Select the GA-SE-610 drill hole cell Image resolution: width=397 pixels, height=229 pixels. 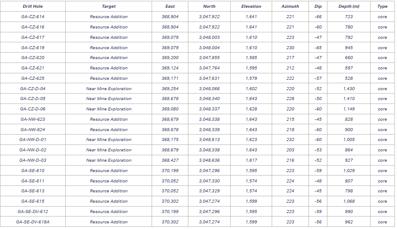click(33, 171)
